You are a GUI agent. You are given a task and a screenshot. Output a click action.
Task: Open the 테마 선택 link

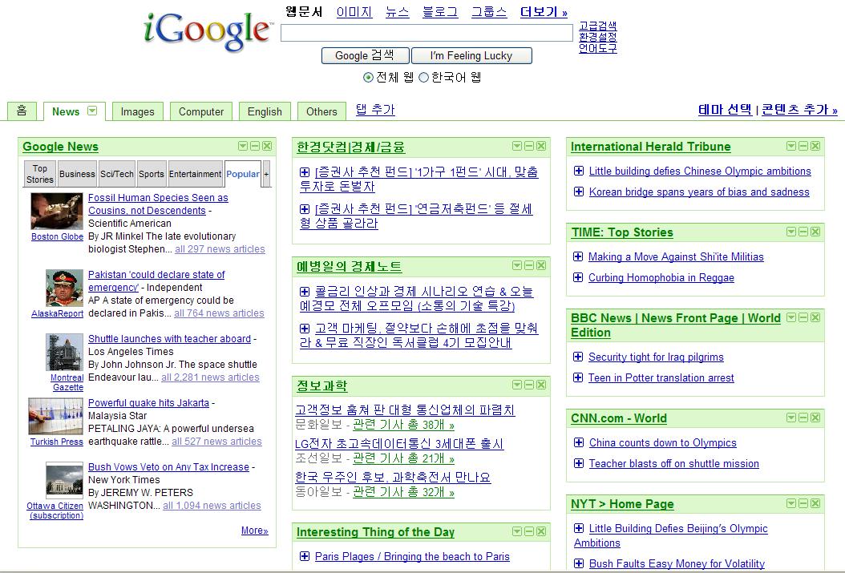[x=725, y=110]
